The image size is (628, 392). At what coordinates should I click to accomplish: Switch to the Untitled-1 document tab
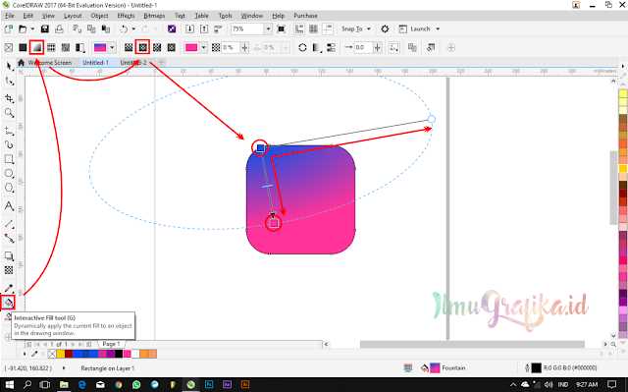coord(95,63)
